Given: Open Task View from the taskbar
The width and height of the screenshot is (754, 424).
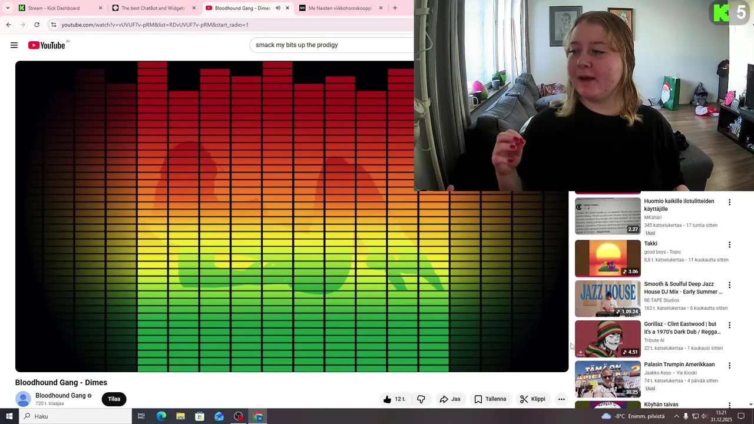Looking at the screenshot, I should point(141,416).
